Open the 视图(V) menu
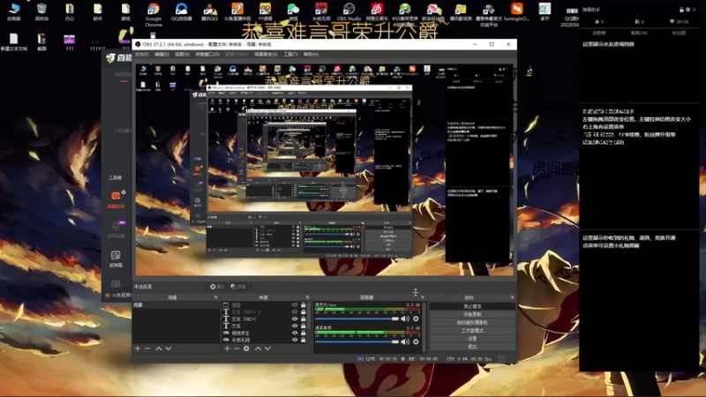This screenshot has height=397, width=706. [x=182, y=54]
